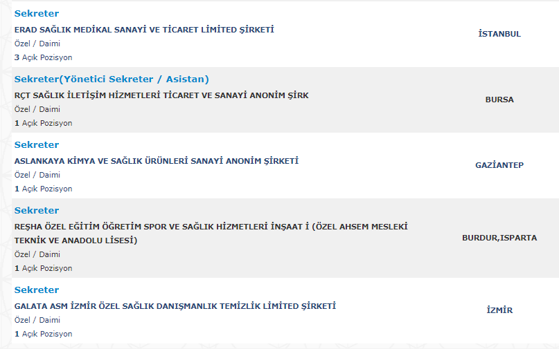
Task: Open the Sekreter link above ERAD SAĞLIK
Action: [37, 14]
